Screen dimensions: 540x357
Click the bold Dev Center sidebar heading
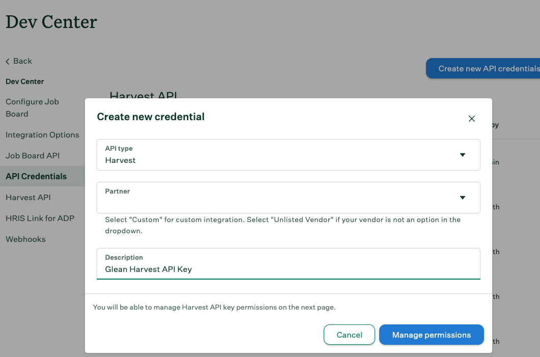24,81
